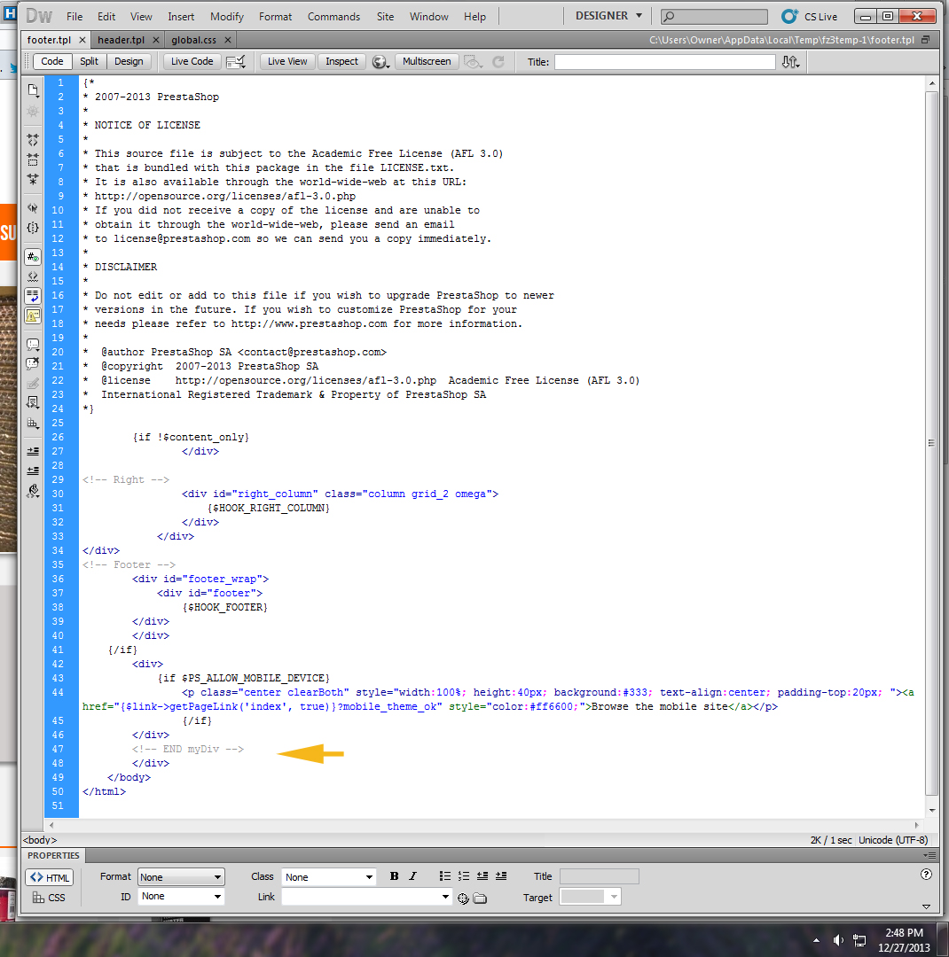The height and width of the screenshot is (957, 949).
Task: Click the Balance Braces icon
Action: (x=33, y=228)
